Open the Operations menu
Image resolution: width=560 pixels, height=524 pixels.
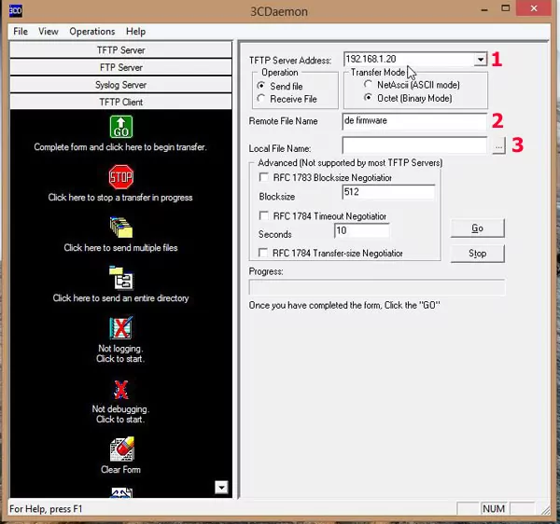click(91, 32)
